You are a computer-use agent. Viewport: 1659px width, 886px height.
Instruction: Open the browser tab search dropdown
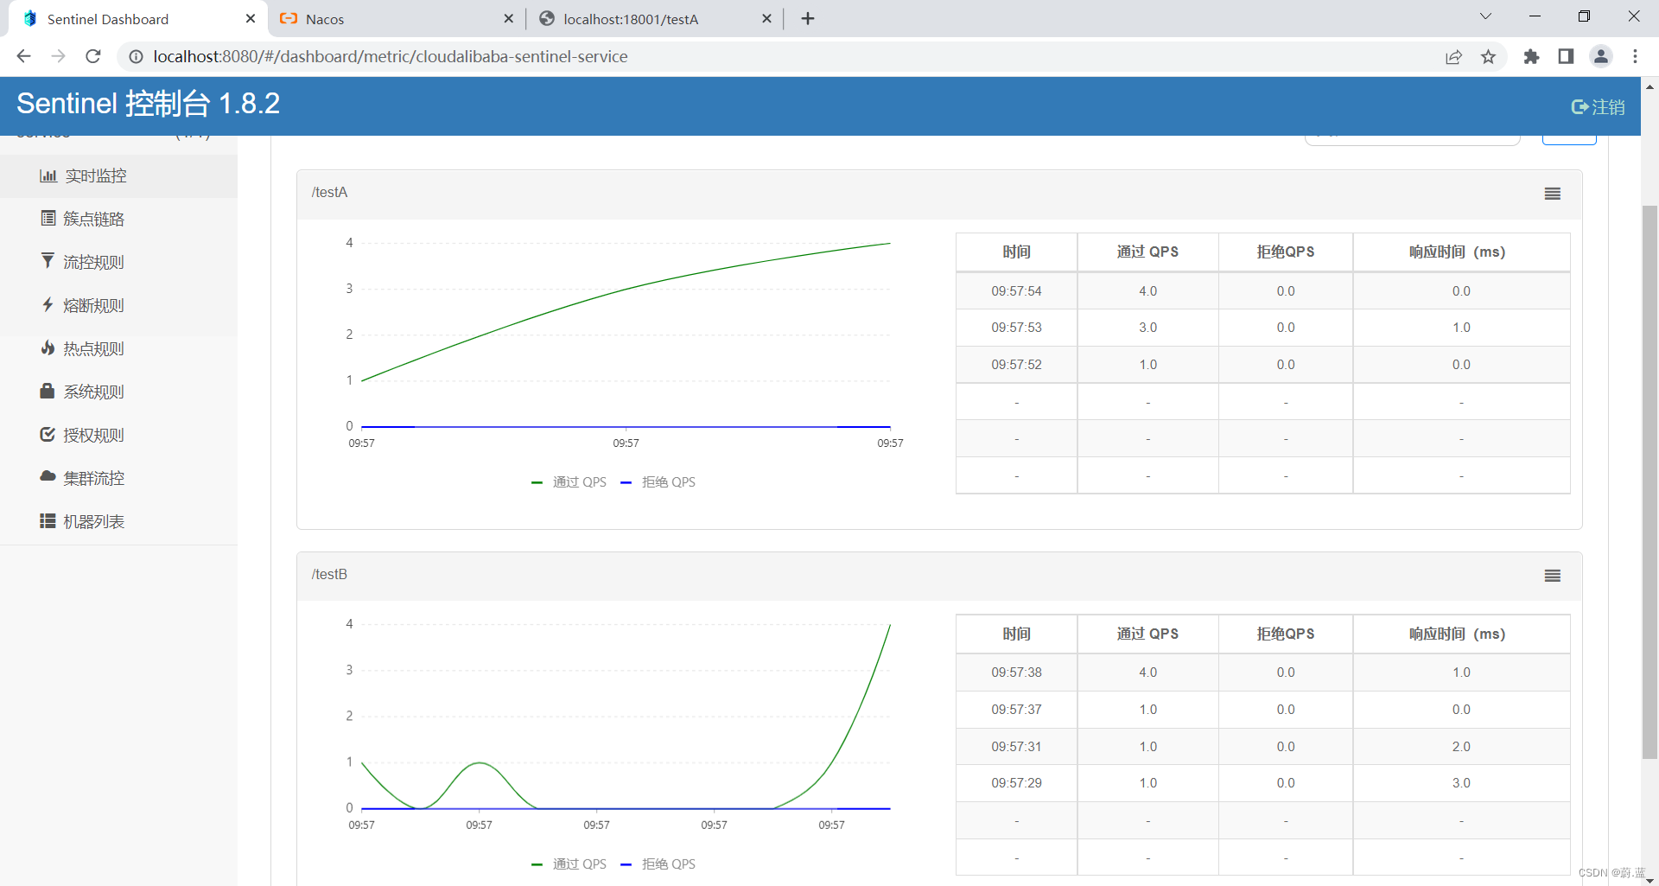tap(1485, 17)
